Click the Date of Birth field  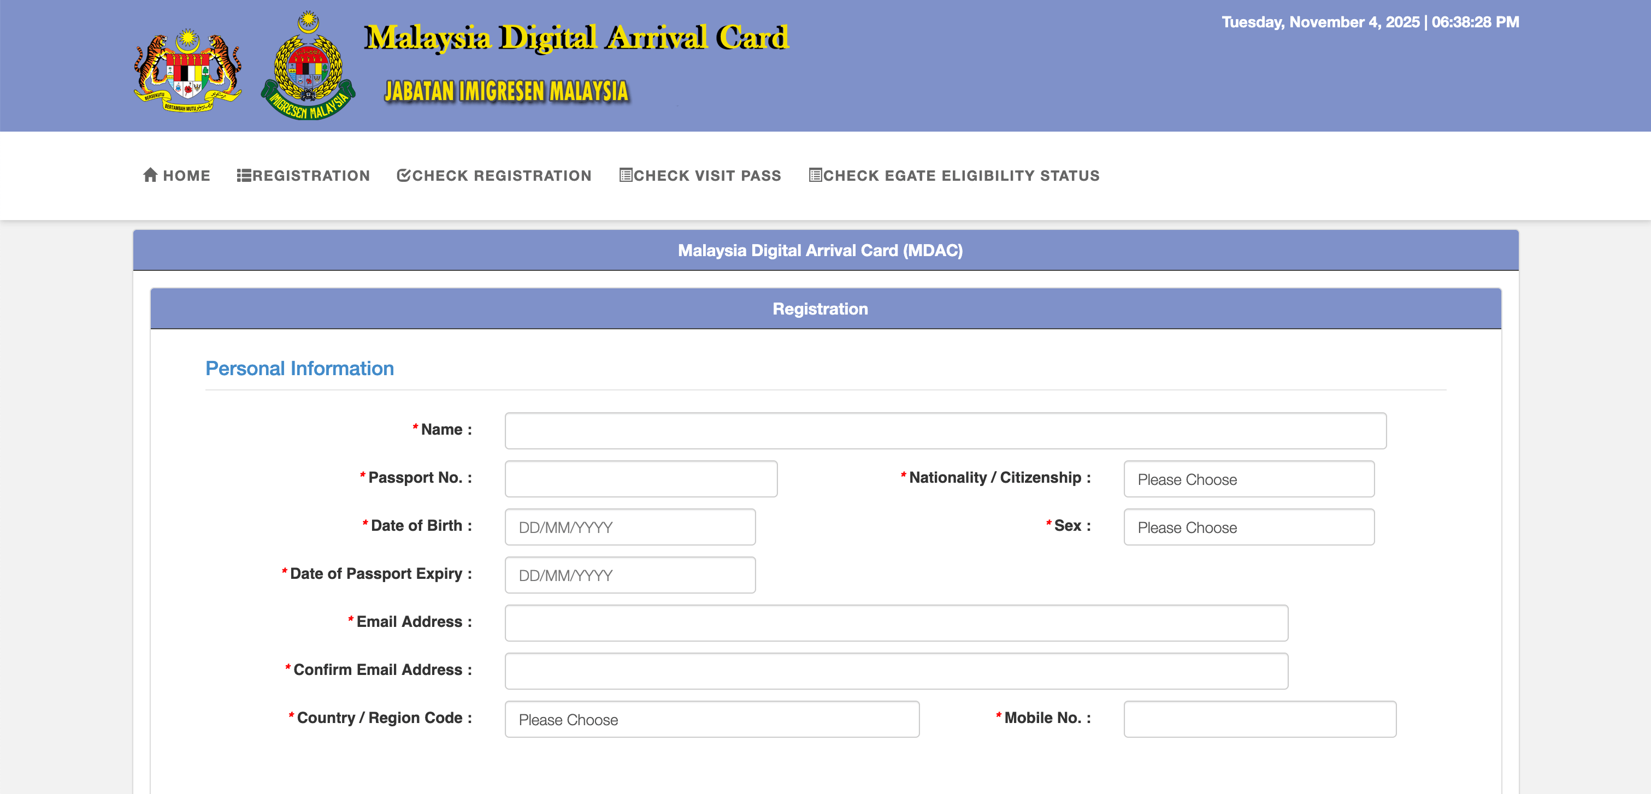tap(630, 527)
